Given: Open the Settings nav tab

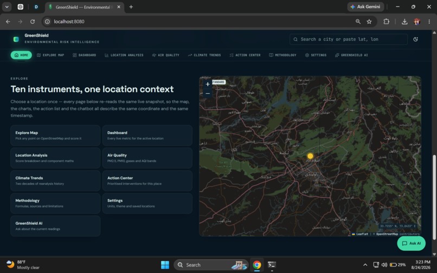Looking at the screenshot, I should (x=316, y=55).
